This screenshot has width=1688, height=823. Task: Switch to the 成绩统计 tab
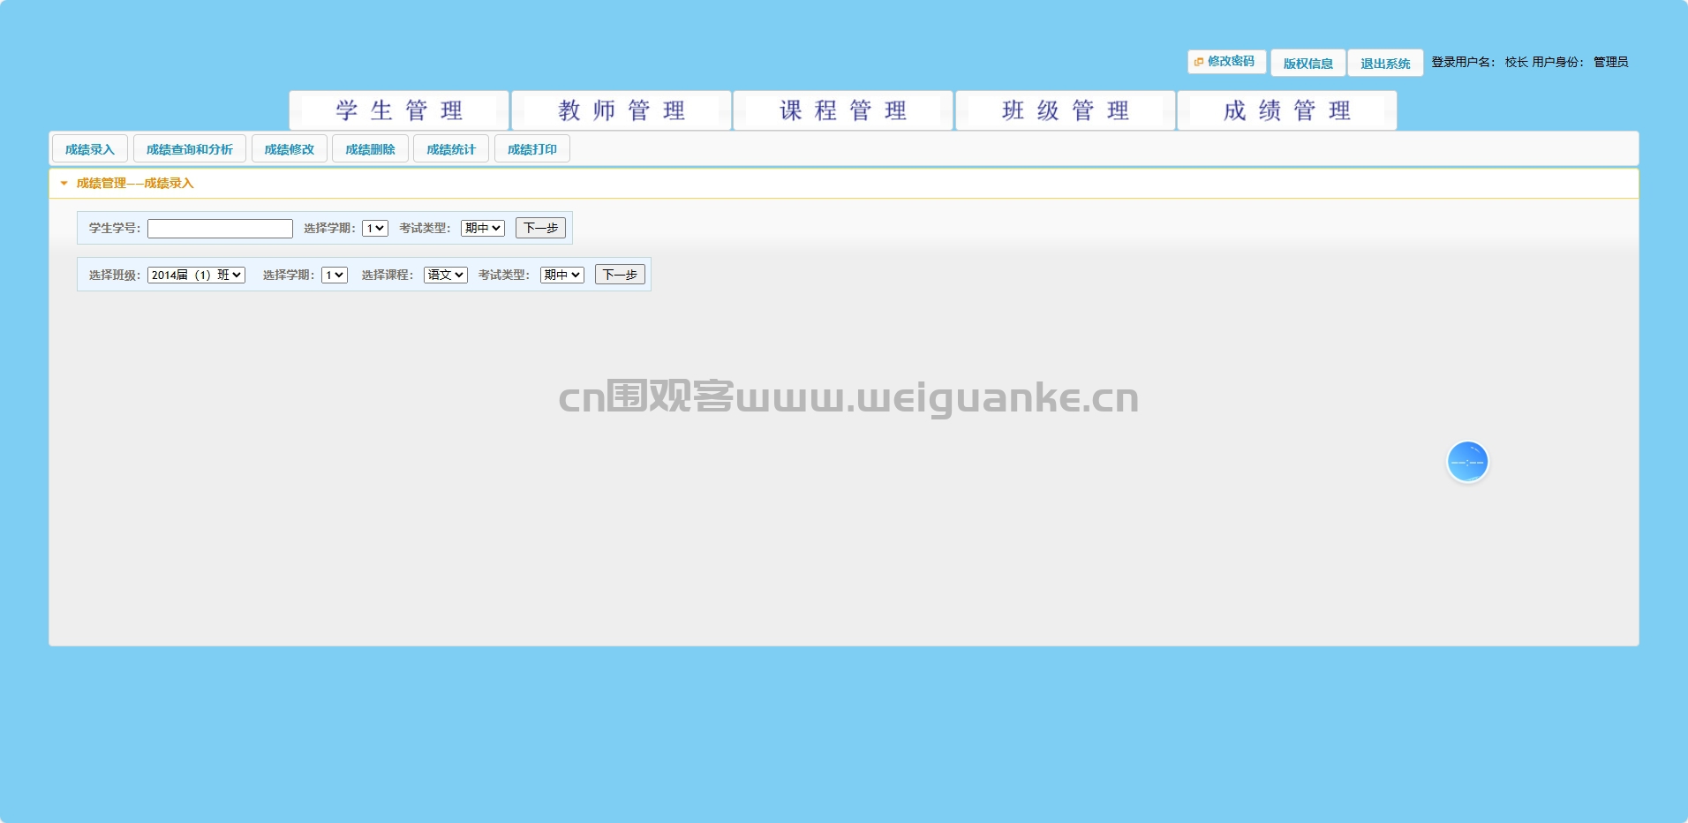[451, 149]
